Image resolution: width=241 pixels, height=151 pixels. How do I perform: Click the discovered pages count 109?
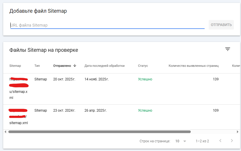216,111
